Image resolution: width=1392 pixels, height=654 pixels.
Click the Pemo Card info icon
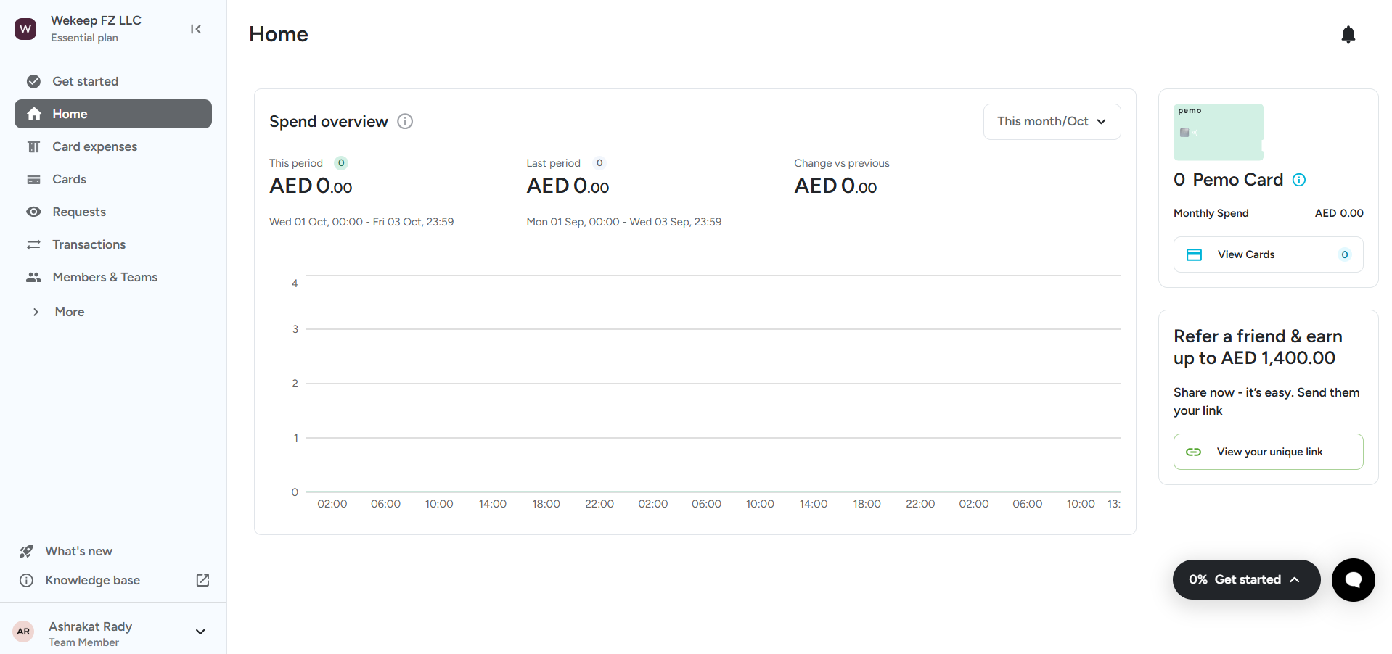(1299, 180)
